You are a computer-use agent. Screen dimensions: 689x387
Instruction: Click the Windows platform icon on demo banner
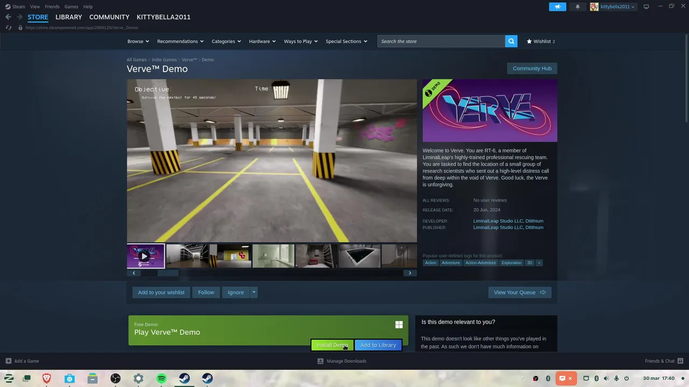click(x=399, y=325)
